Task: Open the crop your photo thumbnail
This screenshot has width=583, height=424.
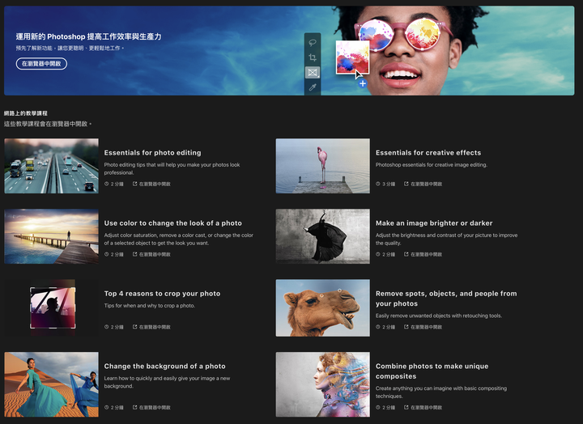Action: (x=51, y=307)
